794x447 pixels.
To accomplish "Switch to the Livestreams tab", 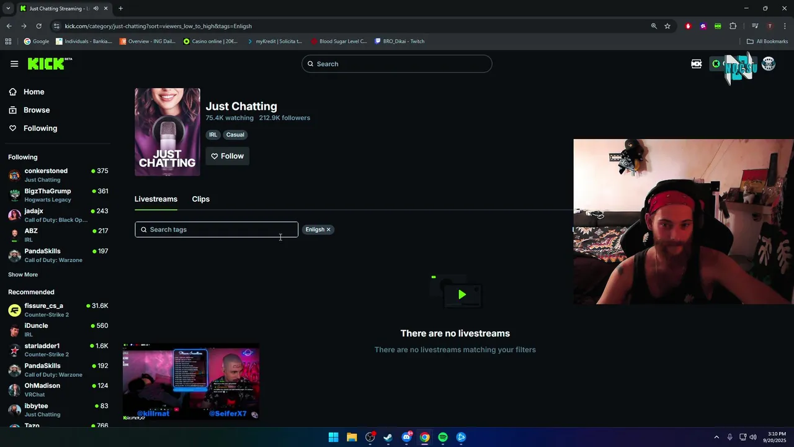I will point(156,199).
